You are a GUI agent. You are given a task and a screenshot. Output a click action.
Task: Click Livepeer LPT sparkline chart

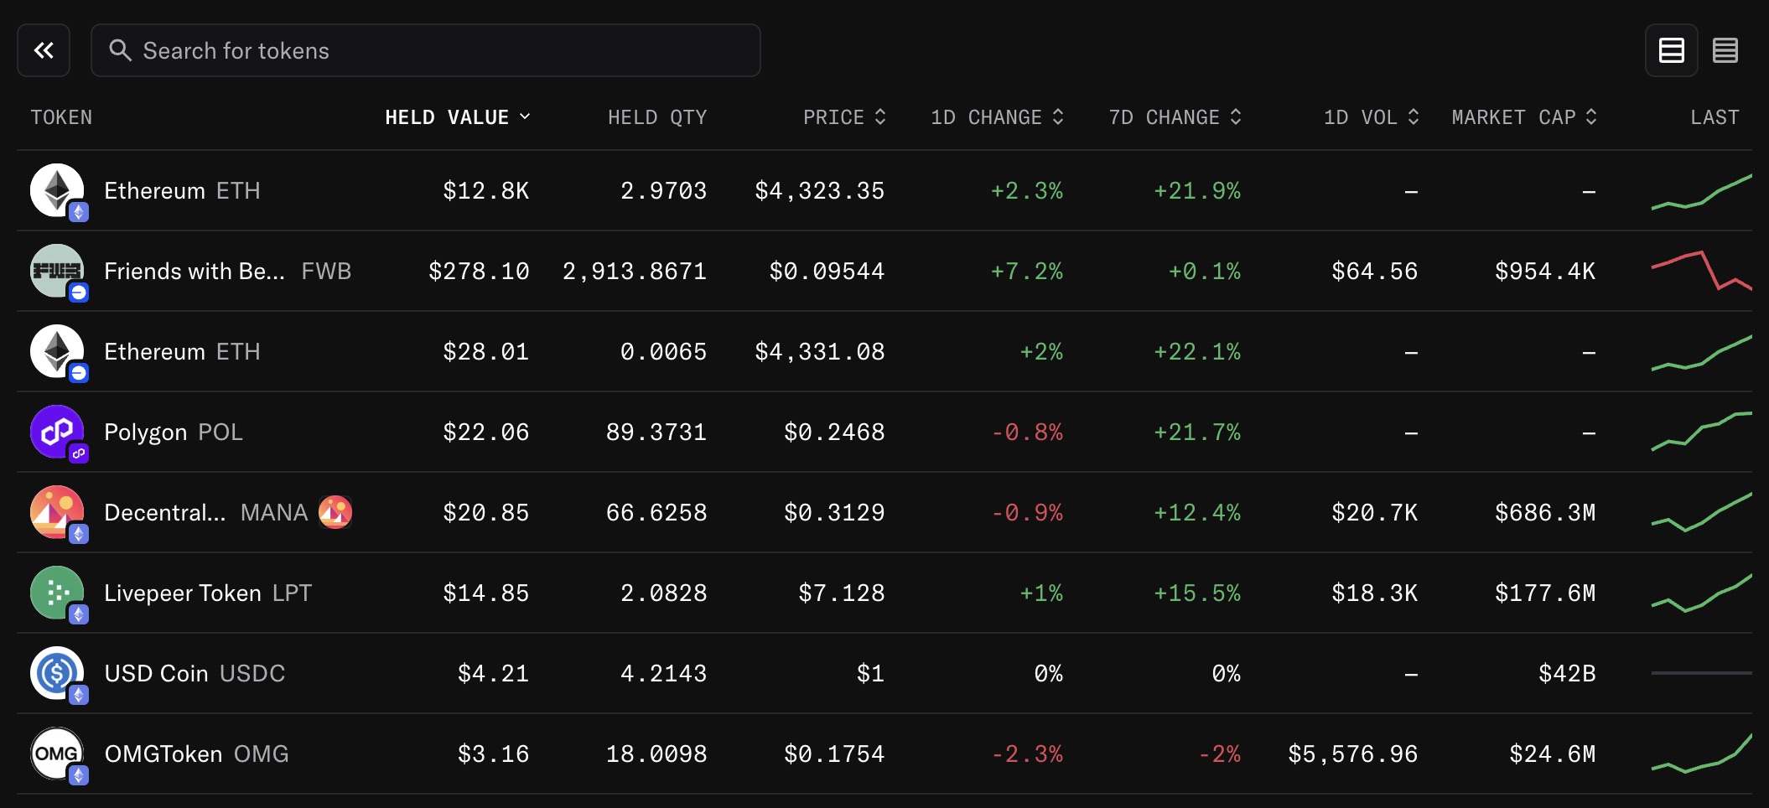(1701, 593)
